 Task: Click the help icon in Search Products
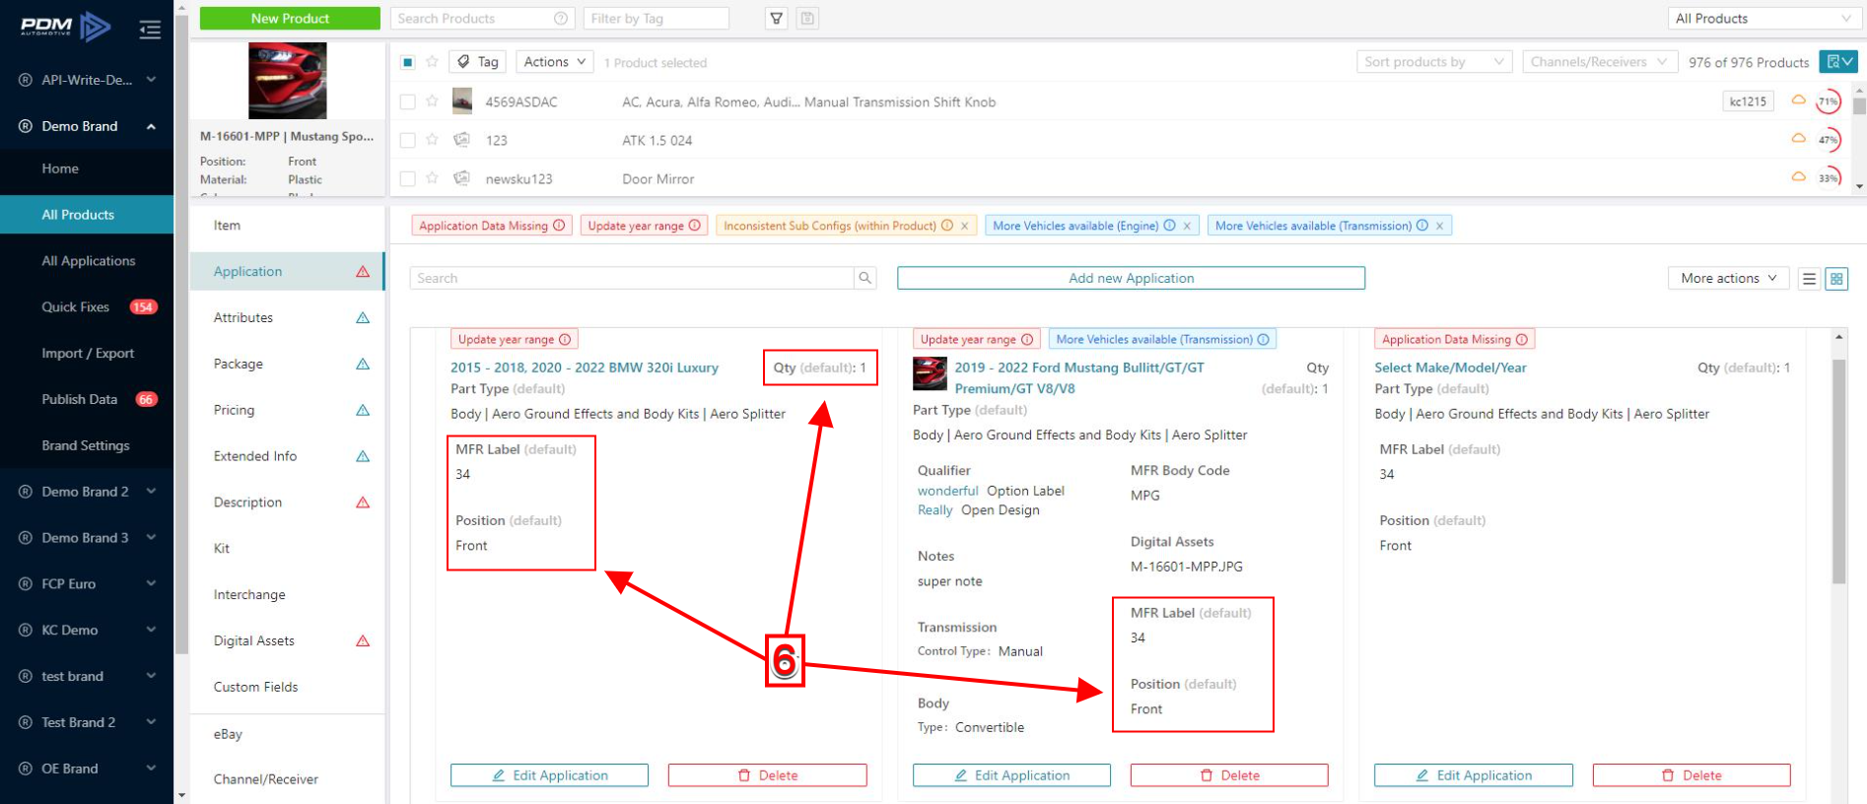tap(561, 19)
